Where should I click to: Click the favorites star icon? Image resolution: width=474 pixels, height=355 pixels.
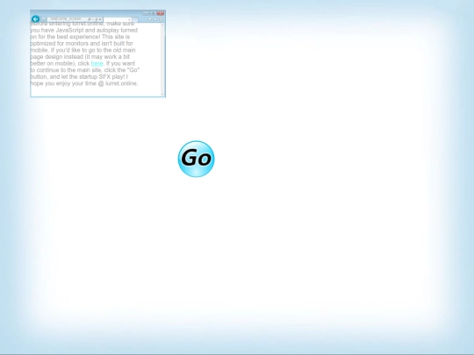click(x=155, y=19)
